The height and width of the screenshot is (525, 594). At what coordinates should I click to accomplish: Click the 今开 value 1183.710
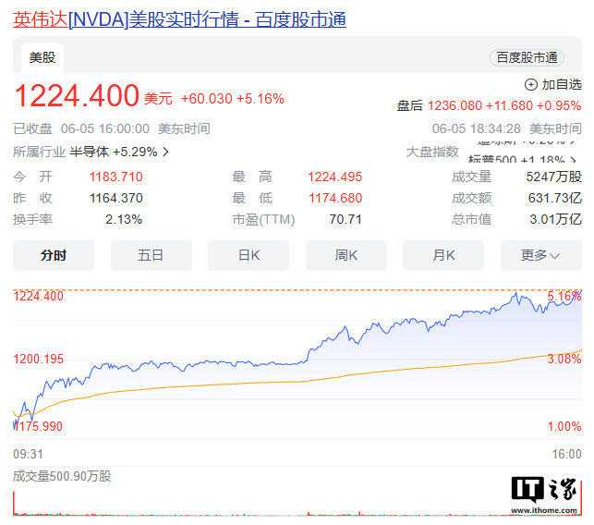click(115, 177)
